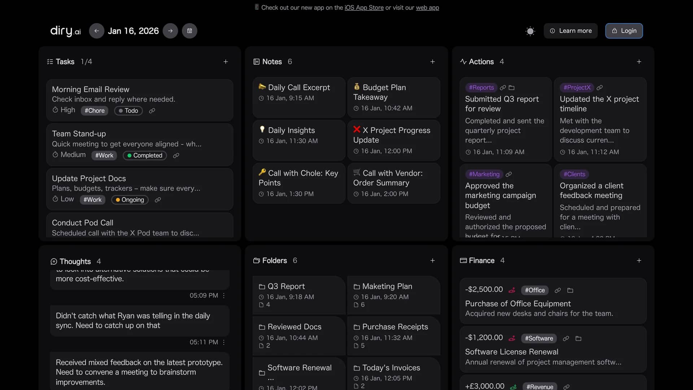Screen dimensions: 693x390
Task: Click link icon on Software License Renewal
Action: pyautogui.click(x=566, y=339)
